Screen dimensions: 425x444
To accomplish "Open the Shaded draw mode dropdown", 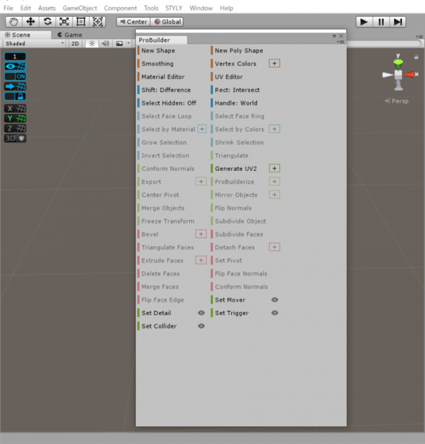I will 34,44.
